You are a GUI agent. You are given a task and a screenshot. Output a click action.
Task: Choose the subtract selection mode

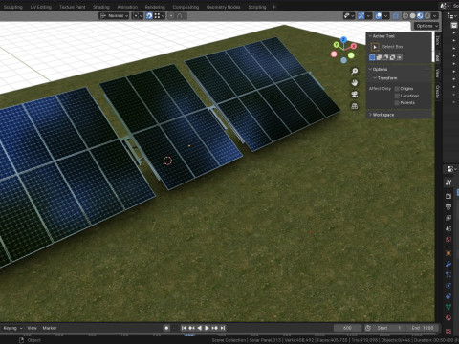tap(385, 57)
